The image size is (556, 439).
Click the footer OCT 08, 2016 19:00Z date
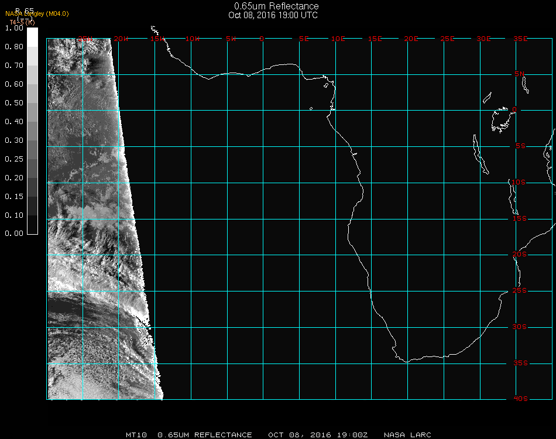[318, 435]
